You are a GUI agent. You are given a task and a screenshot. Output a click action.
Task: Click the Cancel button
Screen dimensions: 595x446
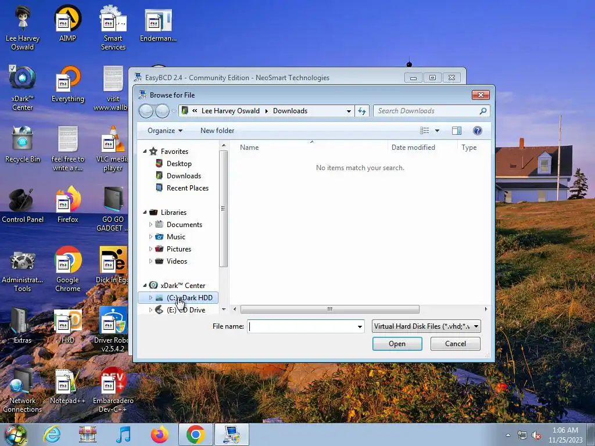(456, 344)
